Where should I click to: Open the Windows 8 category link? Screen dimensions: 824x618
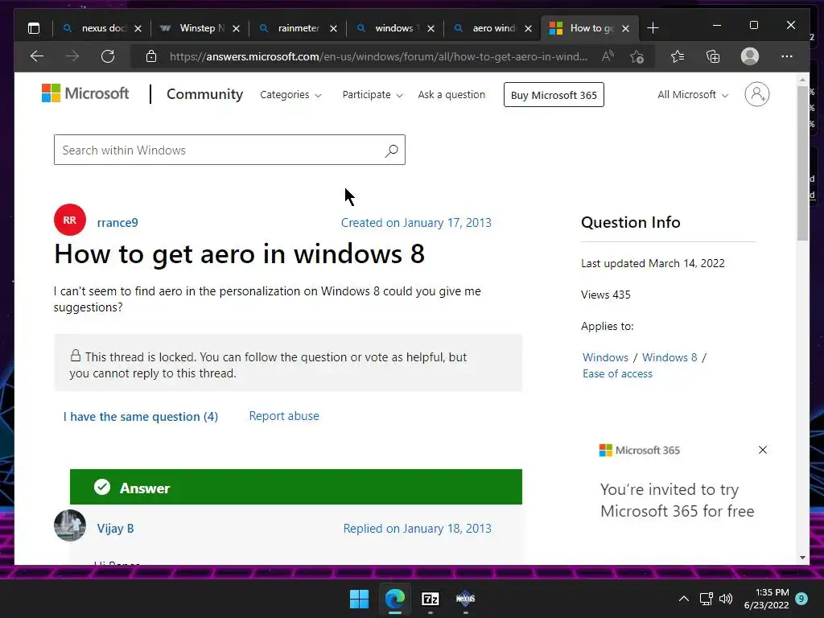click(x=669, y=357)
